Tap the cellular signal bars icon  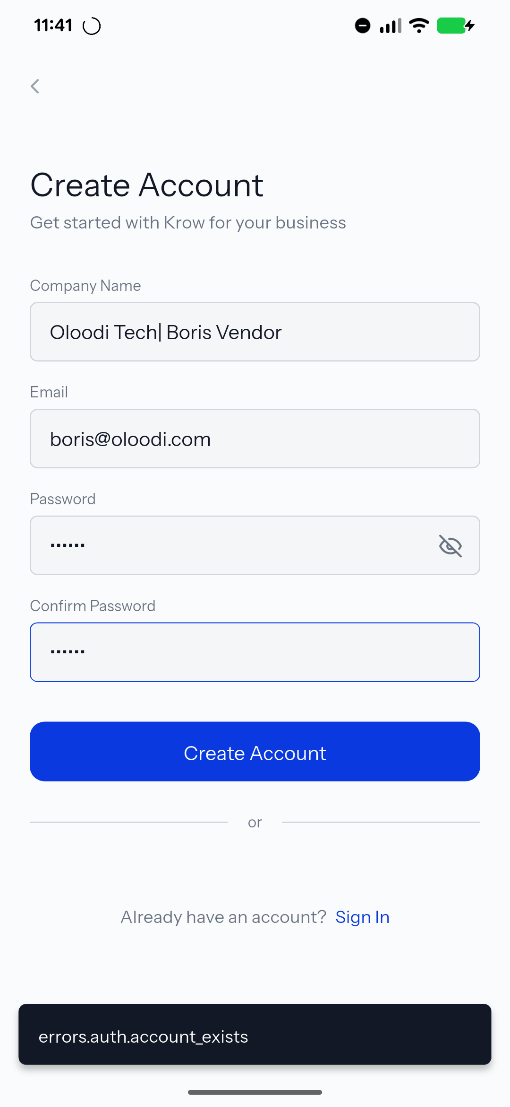coord(391,26)
